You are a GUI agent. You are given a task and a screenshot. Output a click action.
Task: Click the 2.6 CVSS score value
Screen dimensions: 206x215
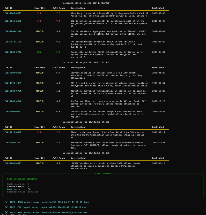58,52
